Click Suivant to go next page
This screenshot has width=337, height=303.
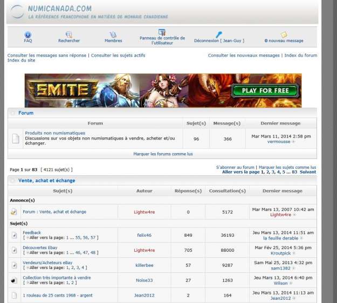coord(308,172)
